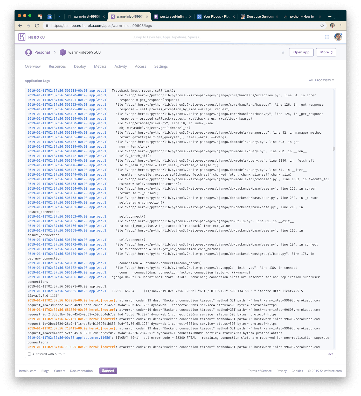This screenshot has height=396, width=361.
Task: Click the user avatar in Heroku header
Action: [x=338, y=37]
